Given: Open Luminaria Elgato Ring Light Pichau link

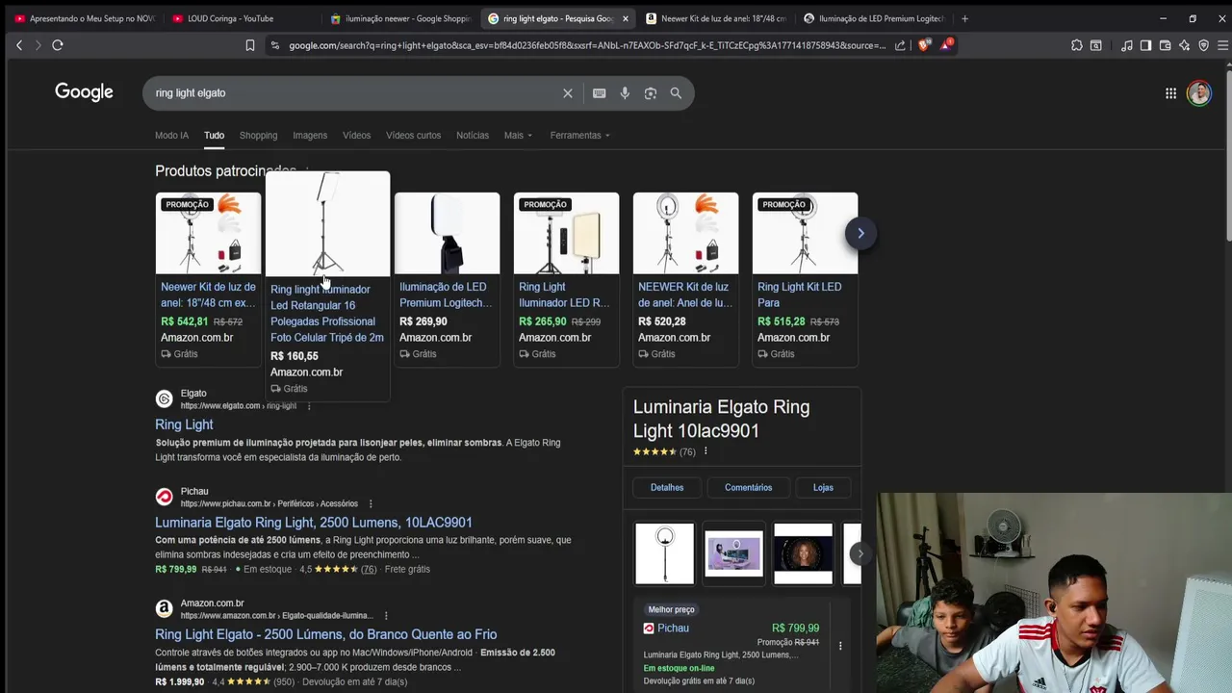Looking at the screenshot, I should coord(314,523).
